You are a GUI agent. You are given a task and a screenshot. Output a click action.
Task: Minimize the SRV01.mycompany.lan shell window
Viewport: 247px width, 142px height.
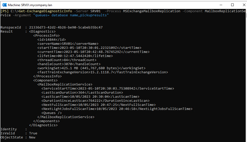(221, 5)
